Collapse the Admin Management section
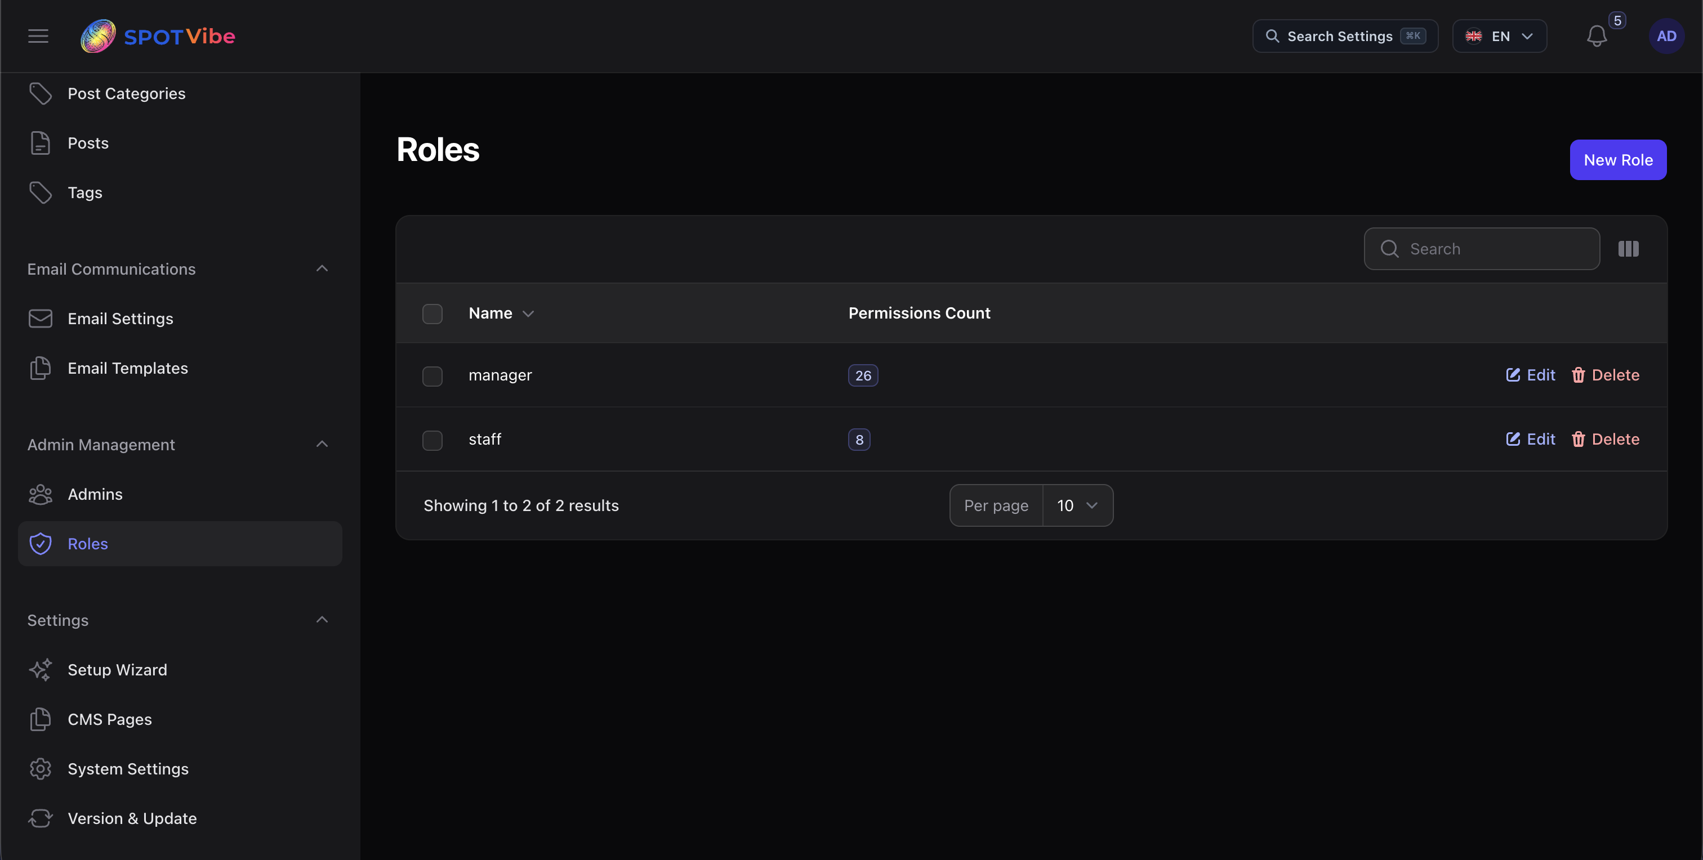Screen dimensions: 1703x860 (322, 445)
